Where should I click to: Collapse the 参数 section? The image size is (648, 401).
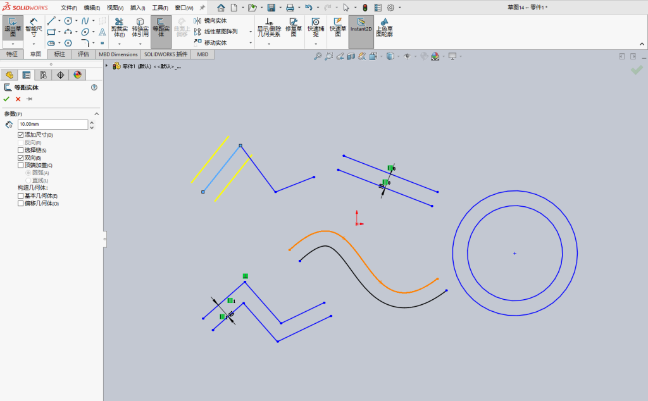97,114
